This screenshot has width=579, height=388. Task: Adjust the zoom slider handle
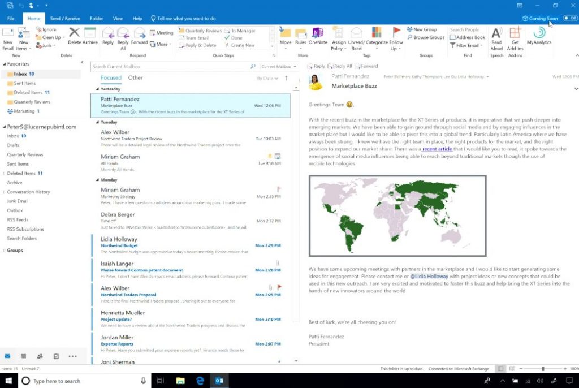click(543, 368)
